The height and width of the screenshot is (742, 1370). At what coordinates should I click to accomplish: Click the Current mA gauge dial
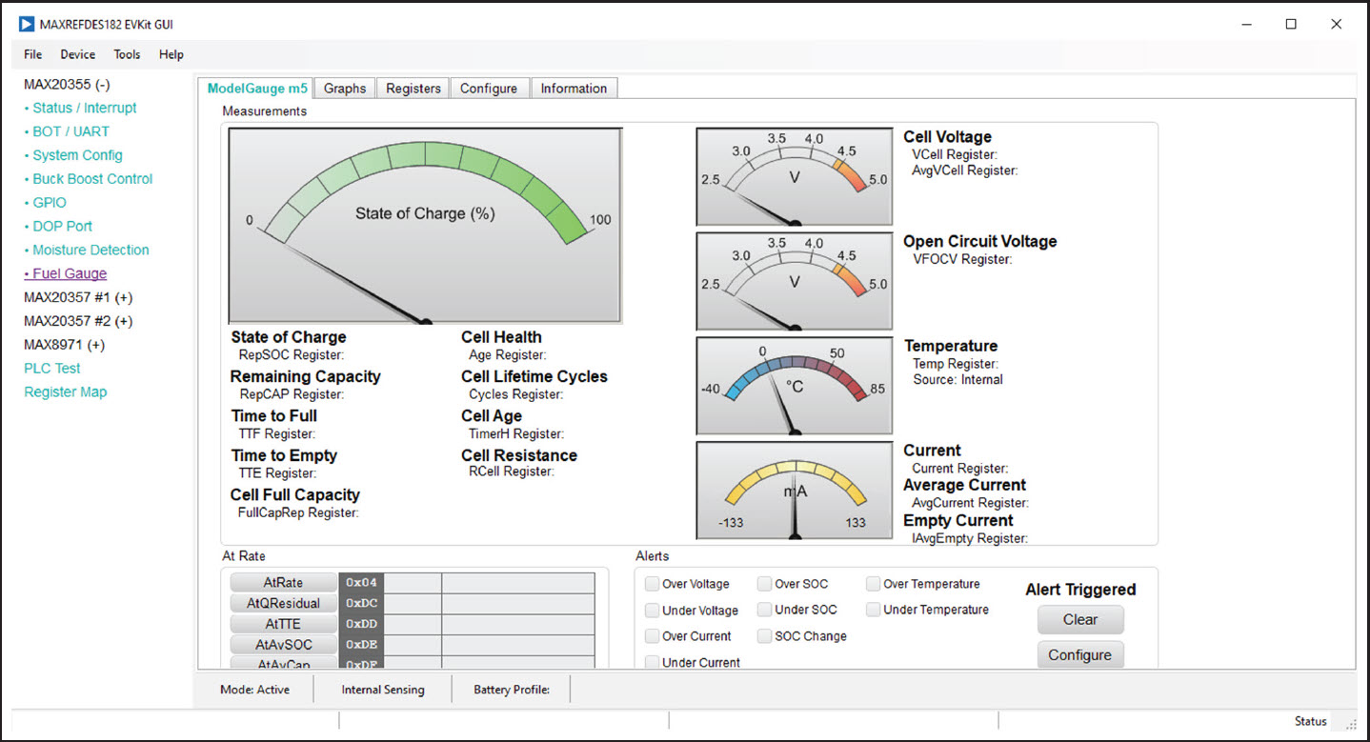click(x=794, y=490)
